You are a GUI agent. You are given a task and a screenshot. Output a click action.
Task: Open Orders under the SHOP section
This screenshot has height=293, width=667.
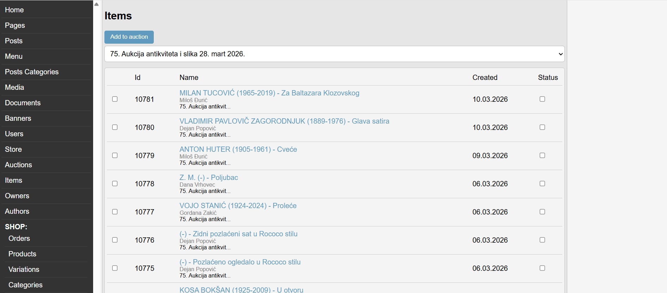[19, 238]
